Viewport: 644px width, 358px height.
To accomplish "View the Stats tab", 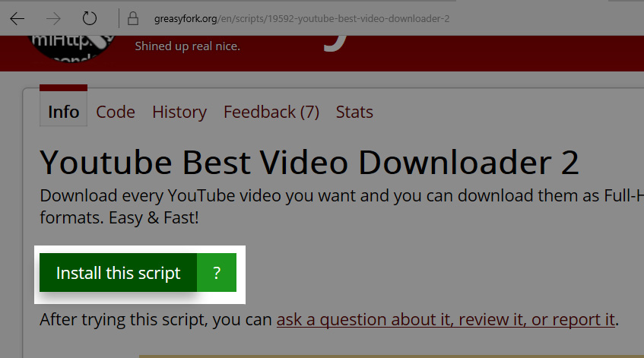I will [x=354, y=112].
